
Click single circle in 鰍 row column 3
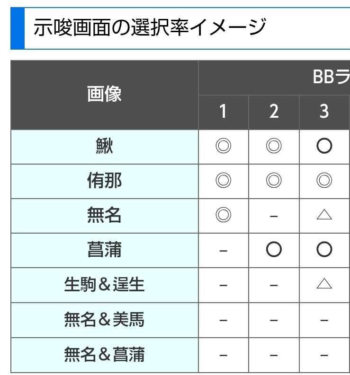click(324, 146)
